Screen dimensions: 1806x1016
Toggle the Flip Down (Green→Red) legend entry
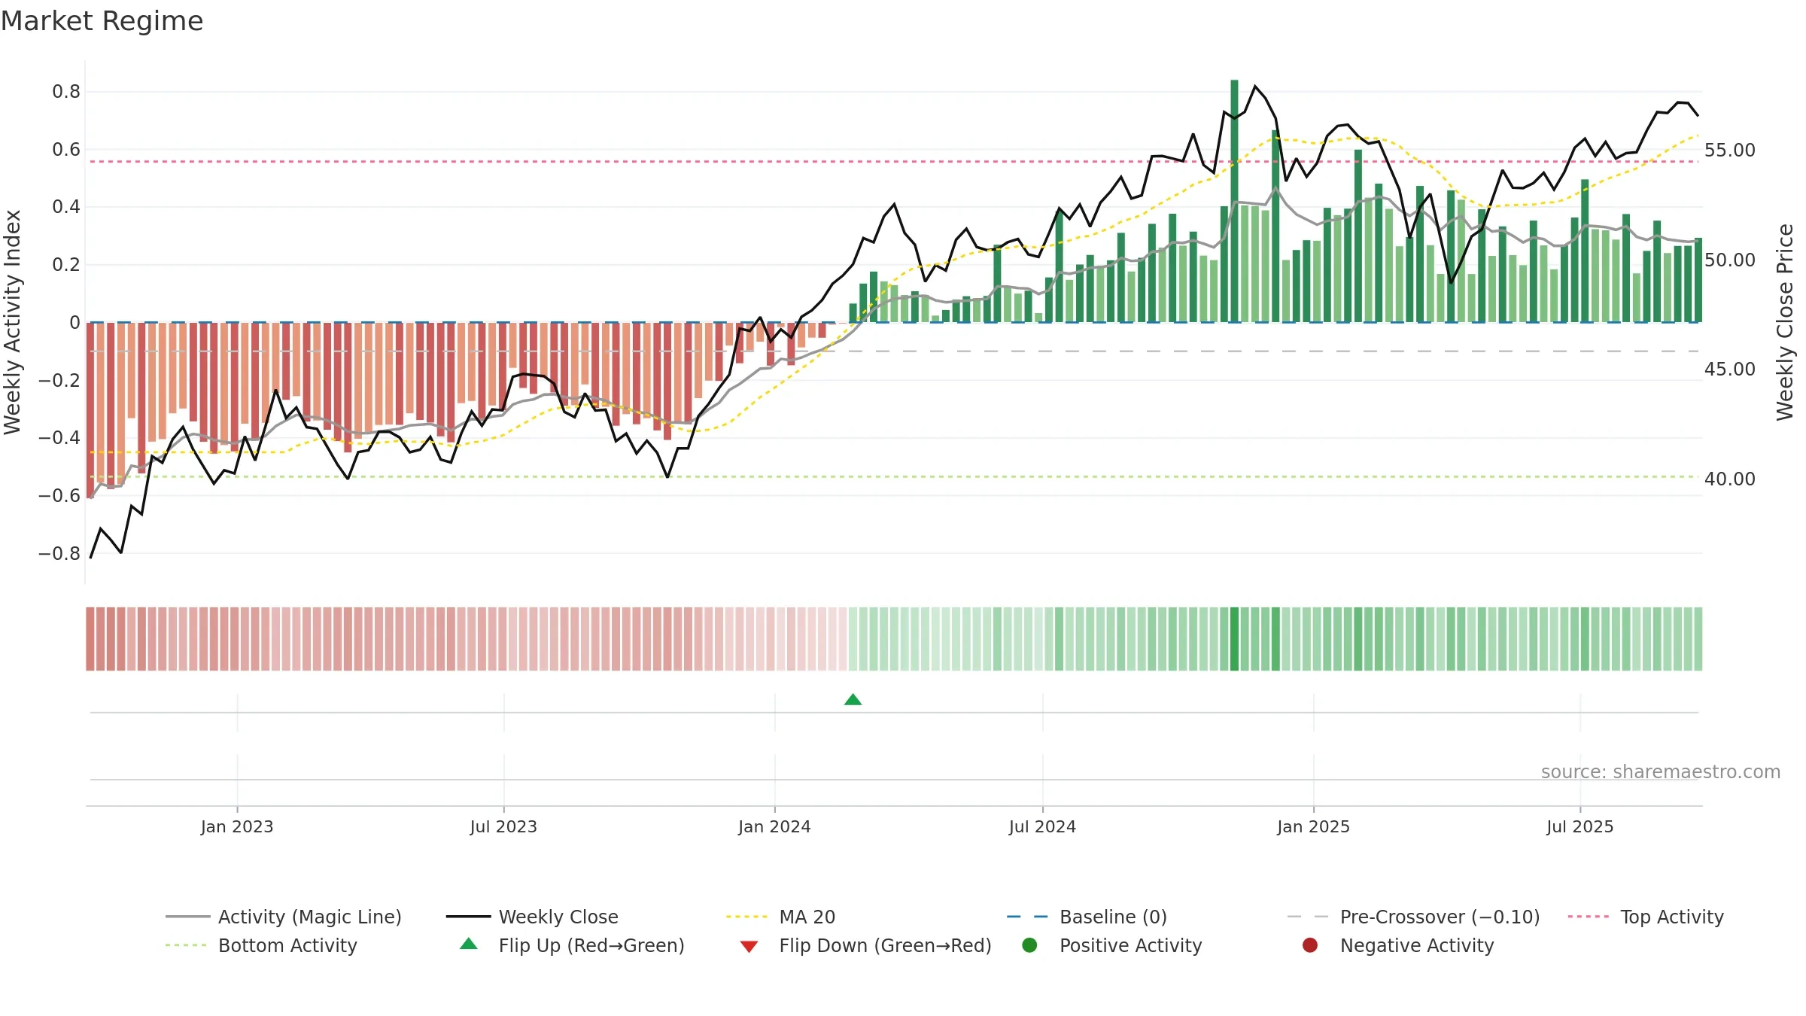(x=865, y=945)
